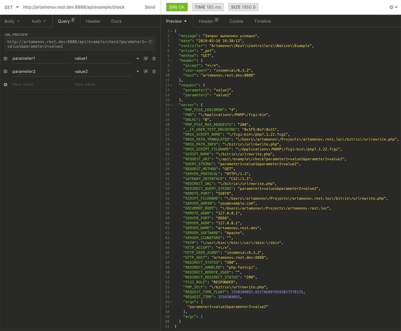This screenshot has width=401, height=331.
Task: Delete the parameter2 query row
Action: pyautogui.click(x=154, y=71)
